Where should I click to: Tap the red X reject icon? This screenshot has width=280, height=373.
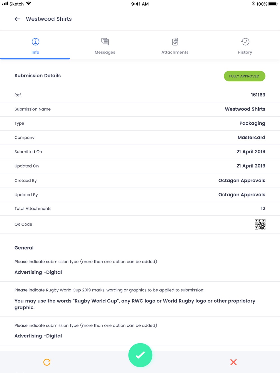tap(233, 362)
